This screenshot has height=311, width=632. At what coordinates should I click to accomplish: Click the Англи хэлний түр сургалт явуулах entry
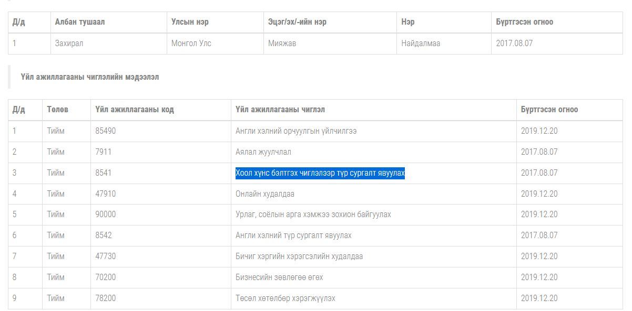click(x=293, y=235)
